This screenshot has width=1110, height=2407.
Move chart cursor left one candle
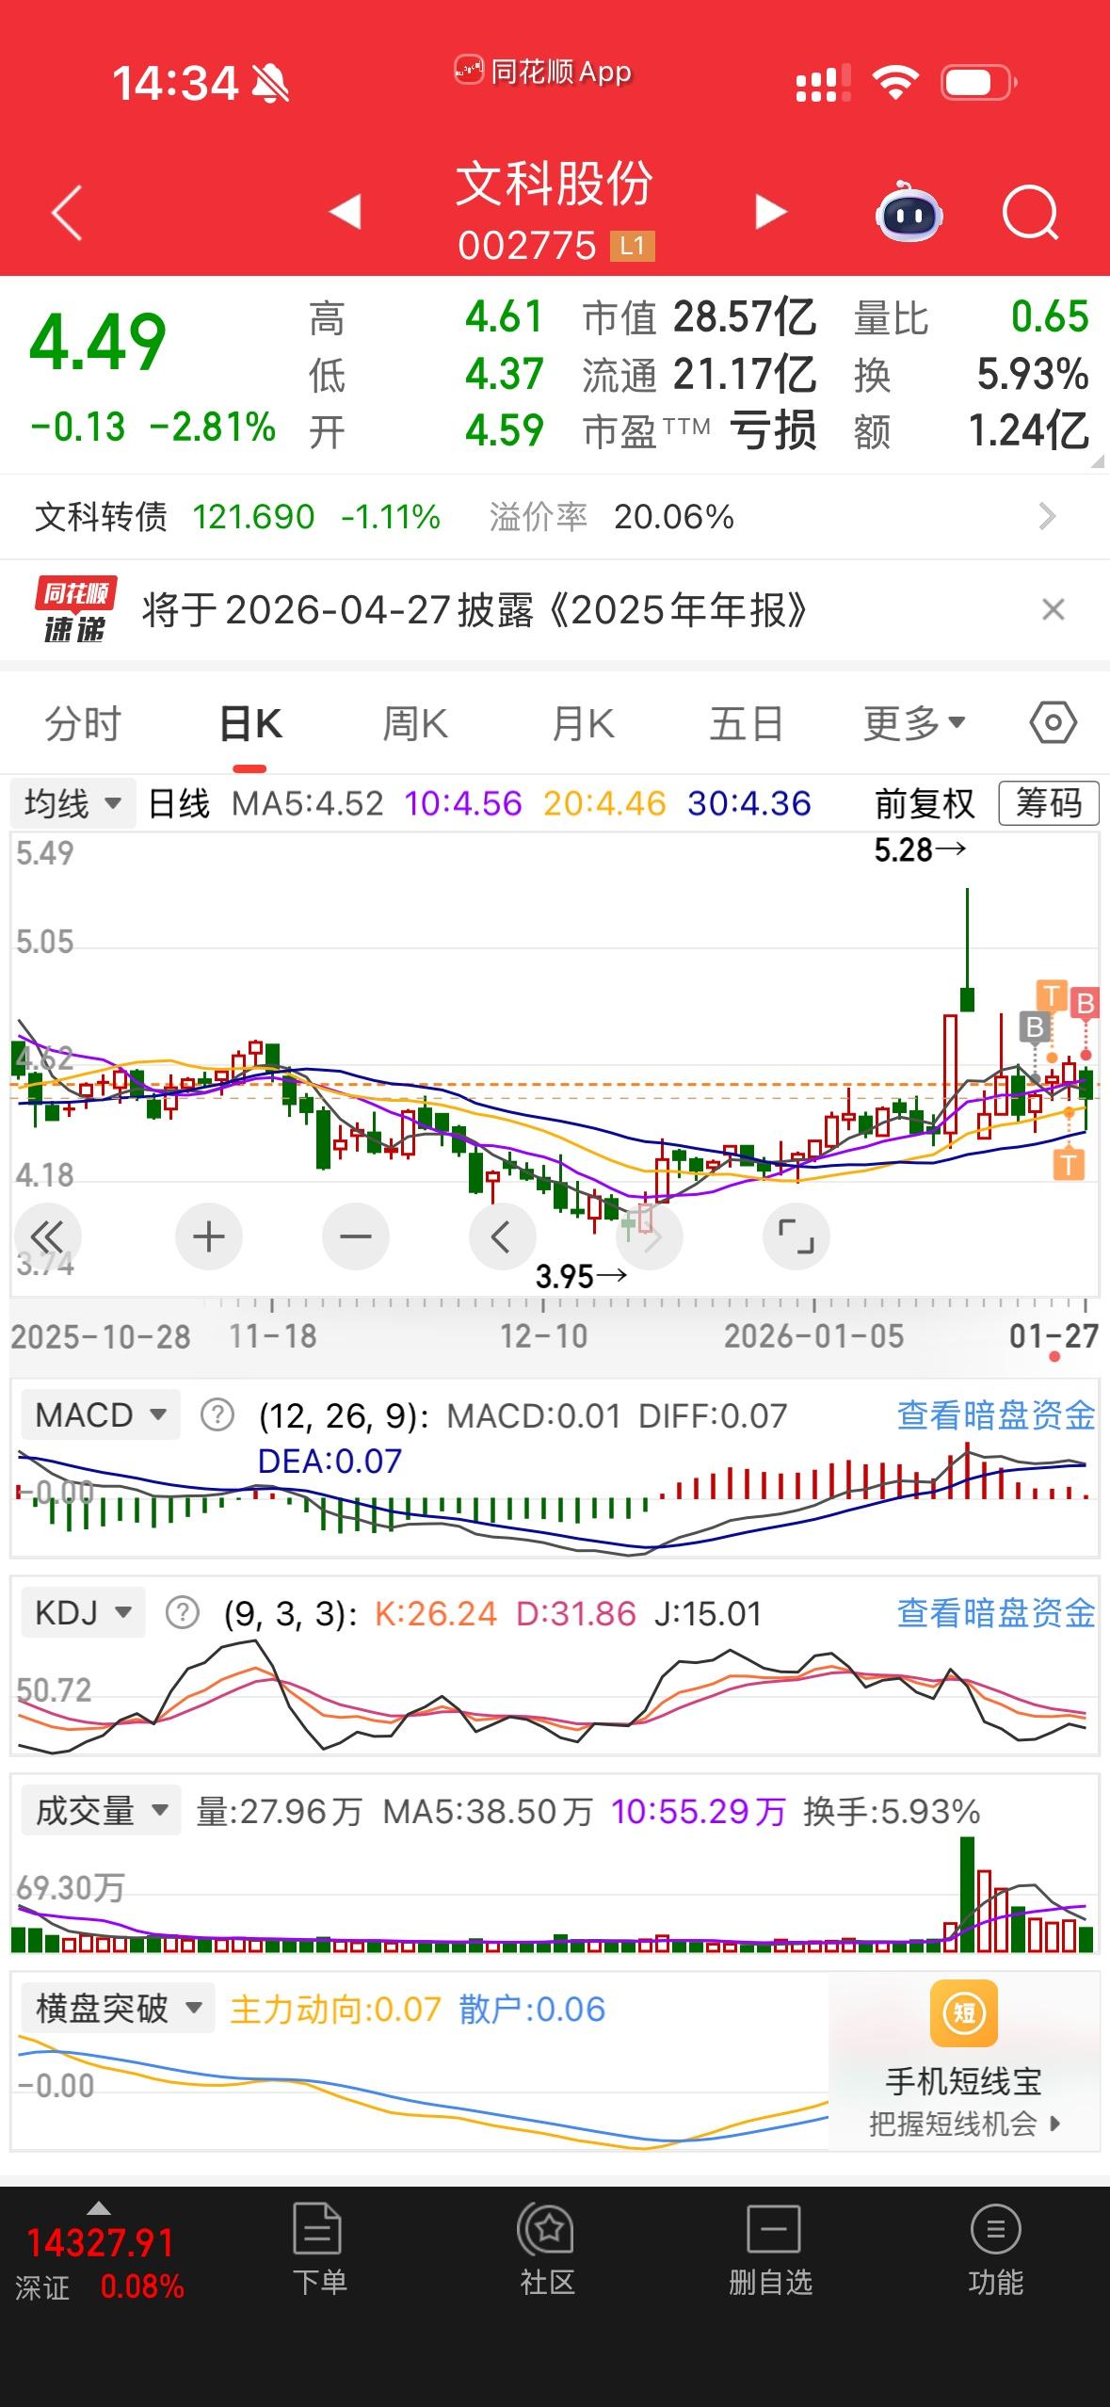502,1236
